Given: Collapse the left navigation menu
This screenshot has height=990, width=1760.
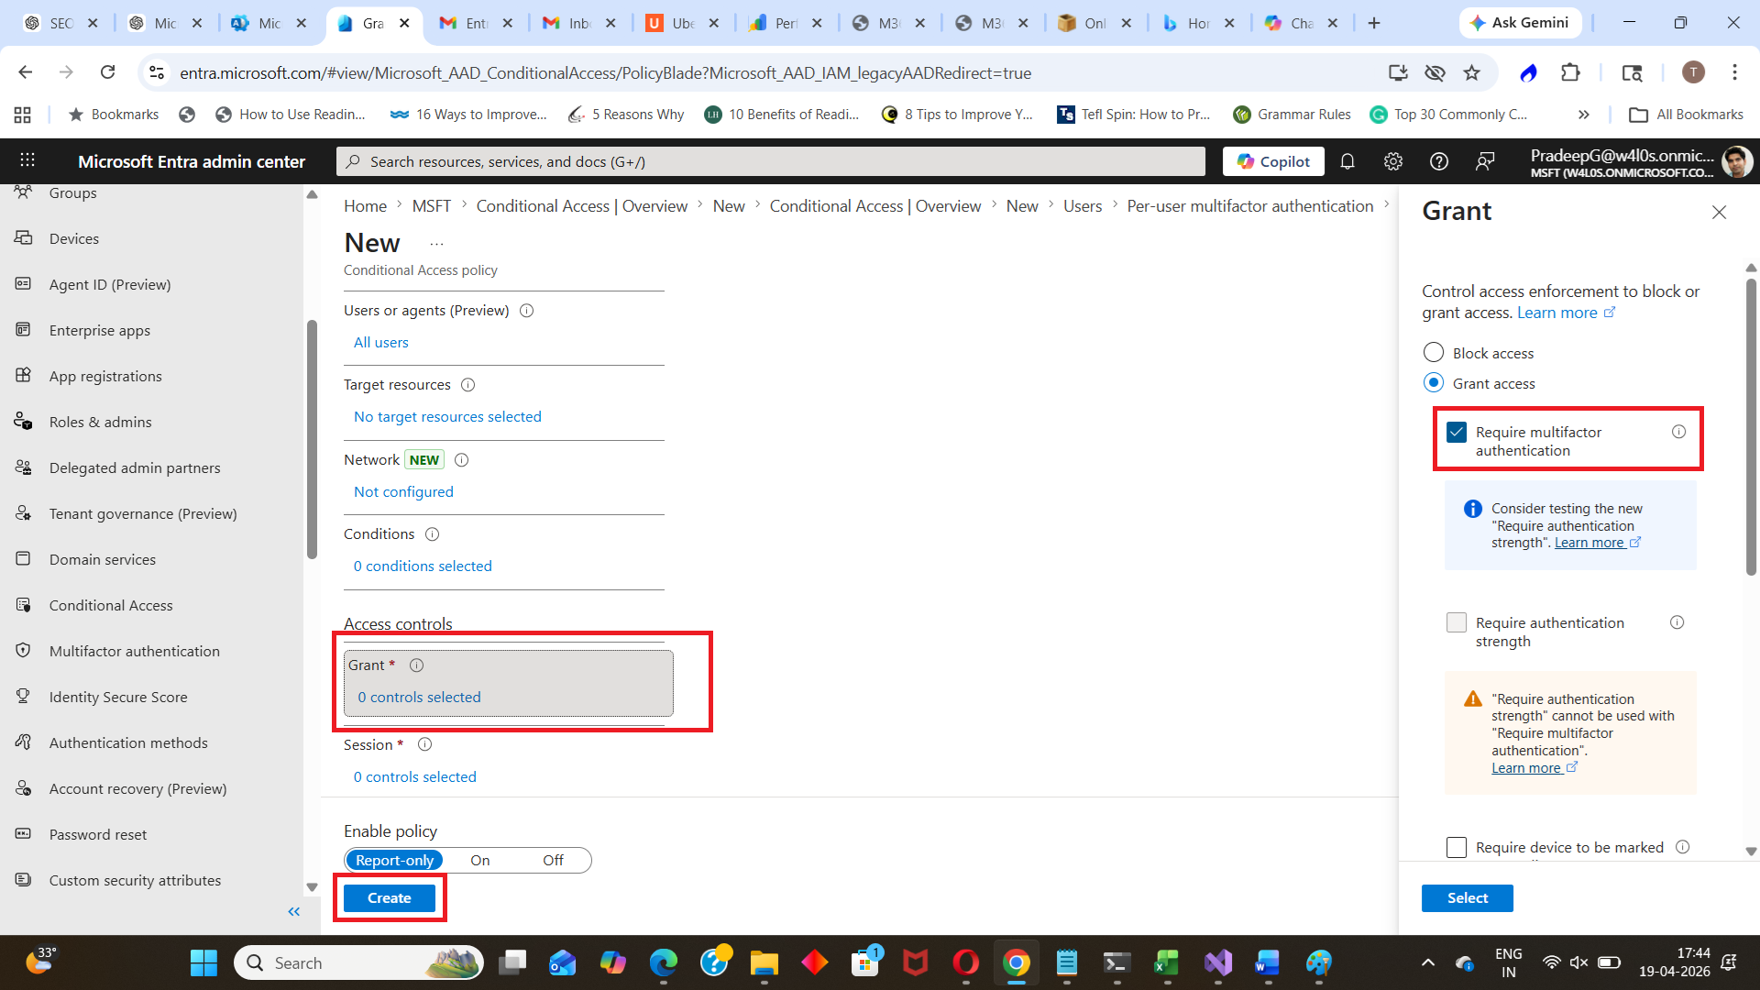Looking at the screenshot, I should coord(293,911).
